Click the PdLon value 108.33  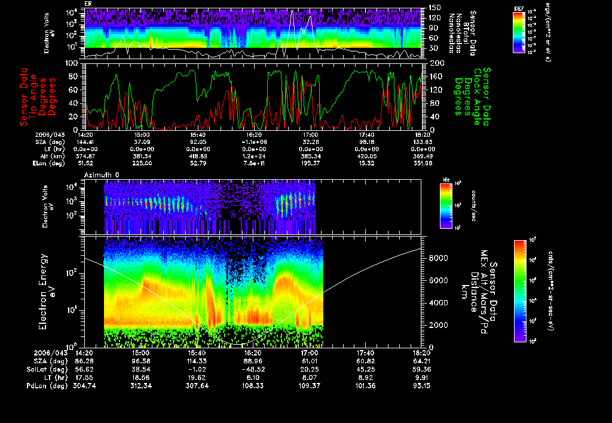253,386
